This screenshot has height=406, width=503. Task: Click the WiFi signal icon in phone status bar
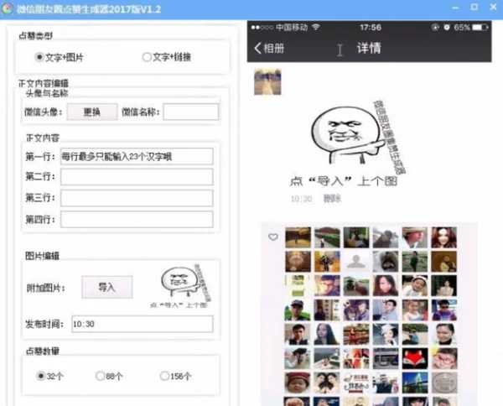click(316, 28)
